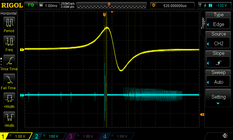This screenshot has width=233, height=140.
Task: Click the 250MSa/s sample rate text
Action: pos(68,4)
